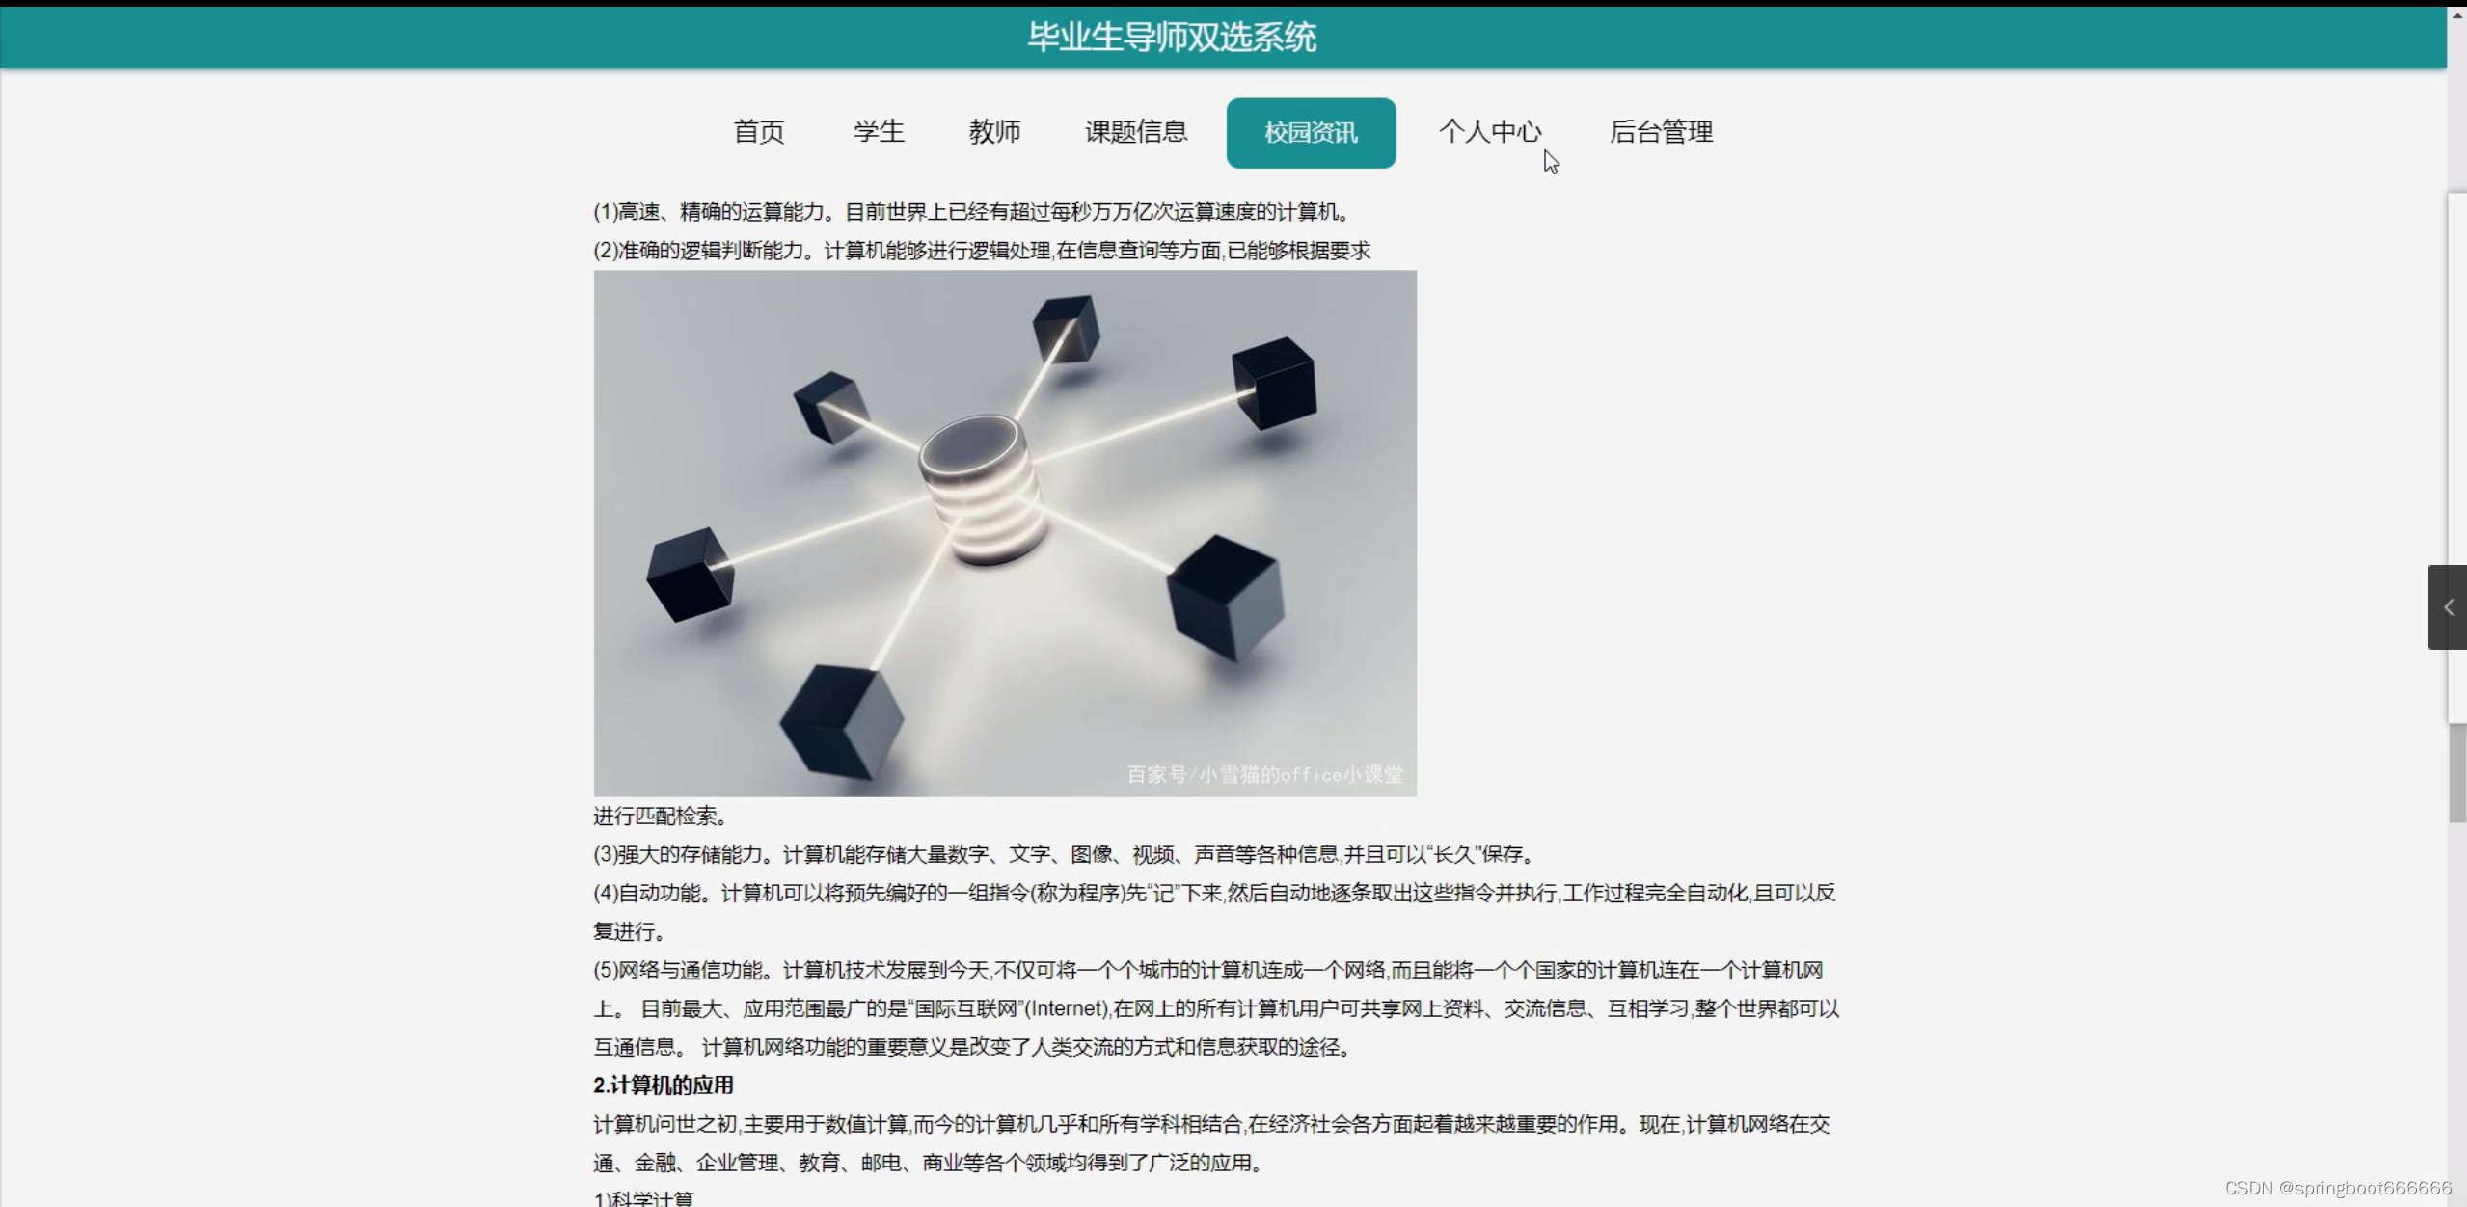Click the CSDN @springboot666666 watermark
The width and height of the screenshot is (2467, 1207).
tap(2338, 1188)
